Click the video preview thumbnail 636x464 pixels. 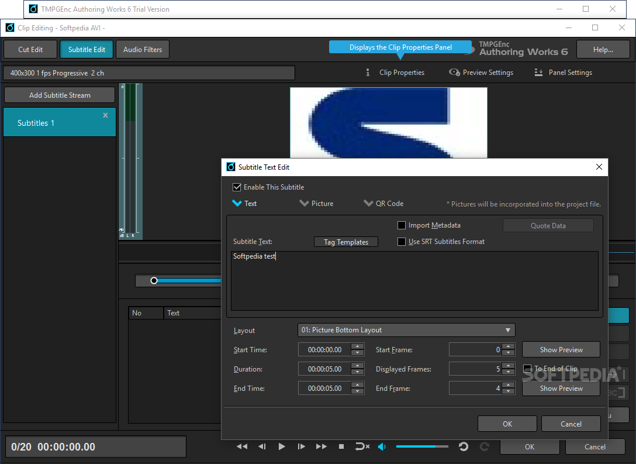(x=389, y=123)
